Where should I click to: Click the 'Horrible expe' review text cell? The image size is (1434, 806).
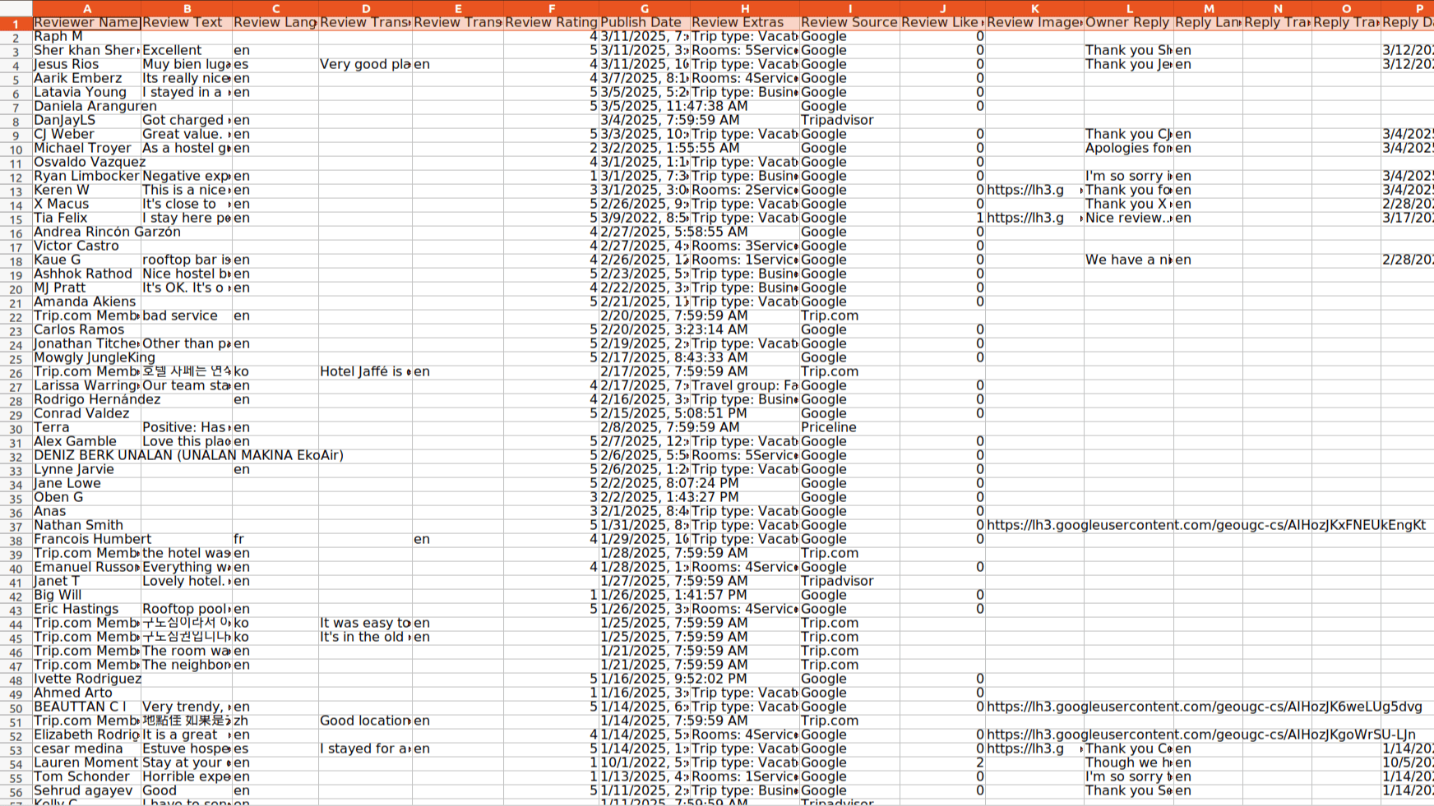pos(187,776)
